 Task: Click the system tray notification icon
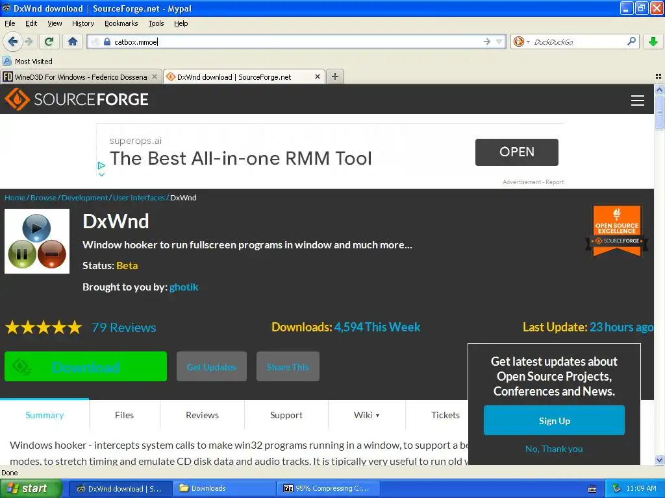(617, 488)
